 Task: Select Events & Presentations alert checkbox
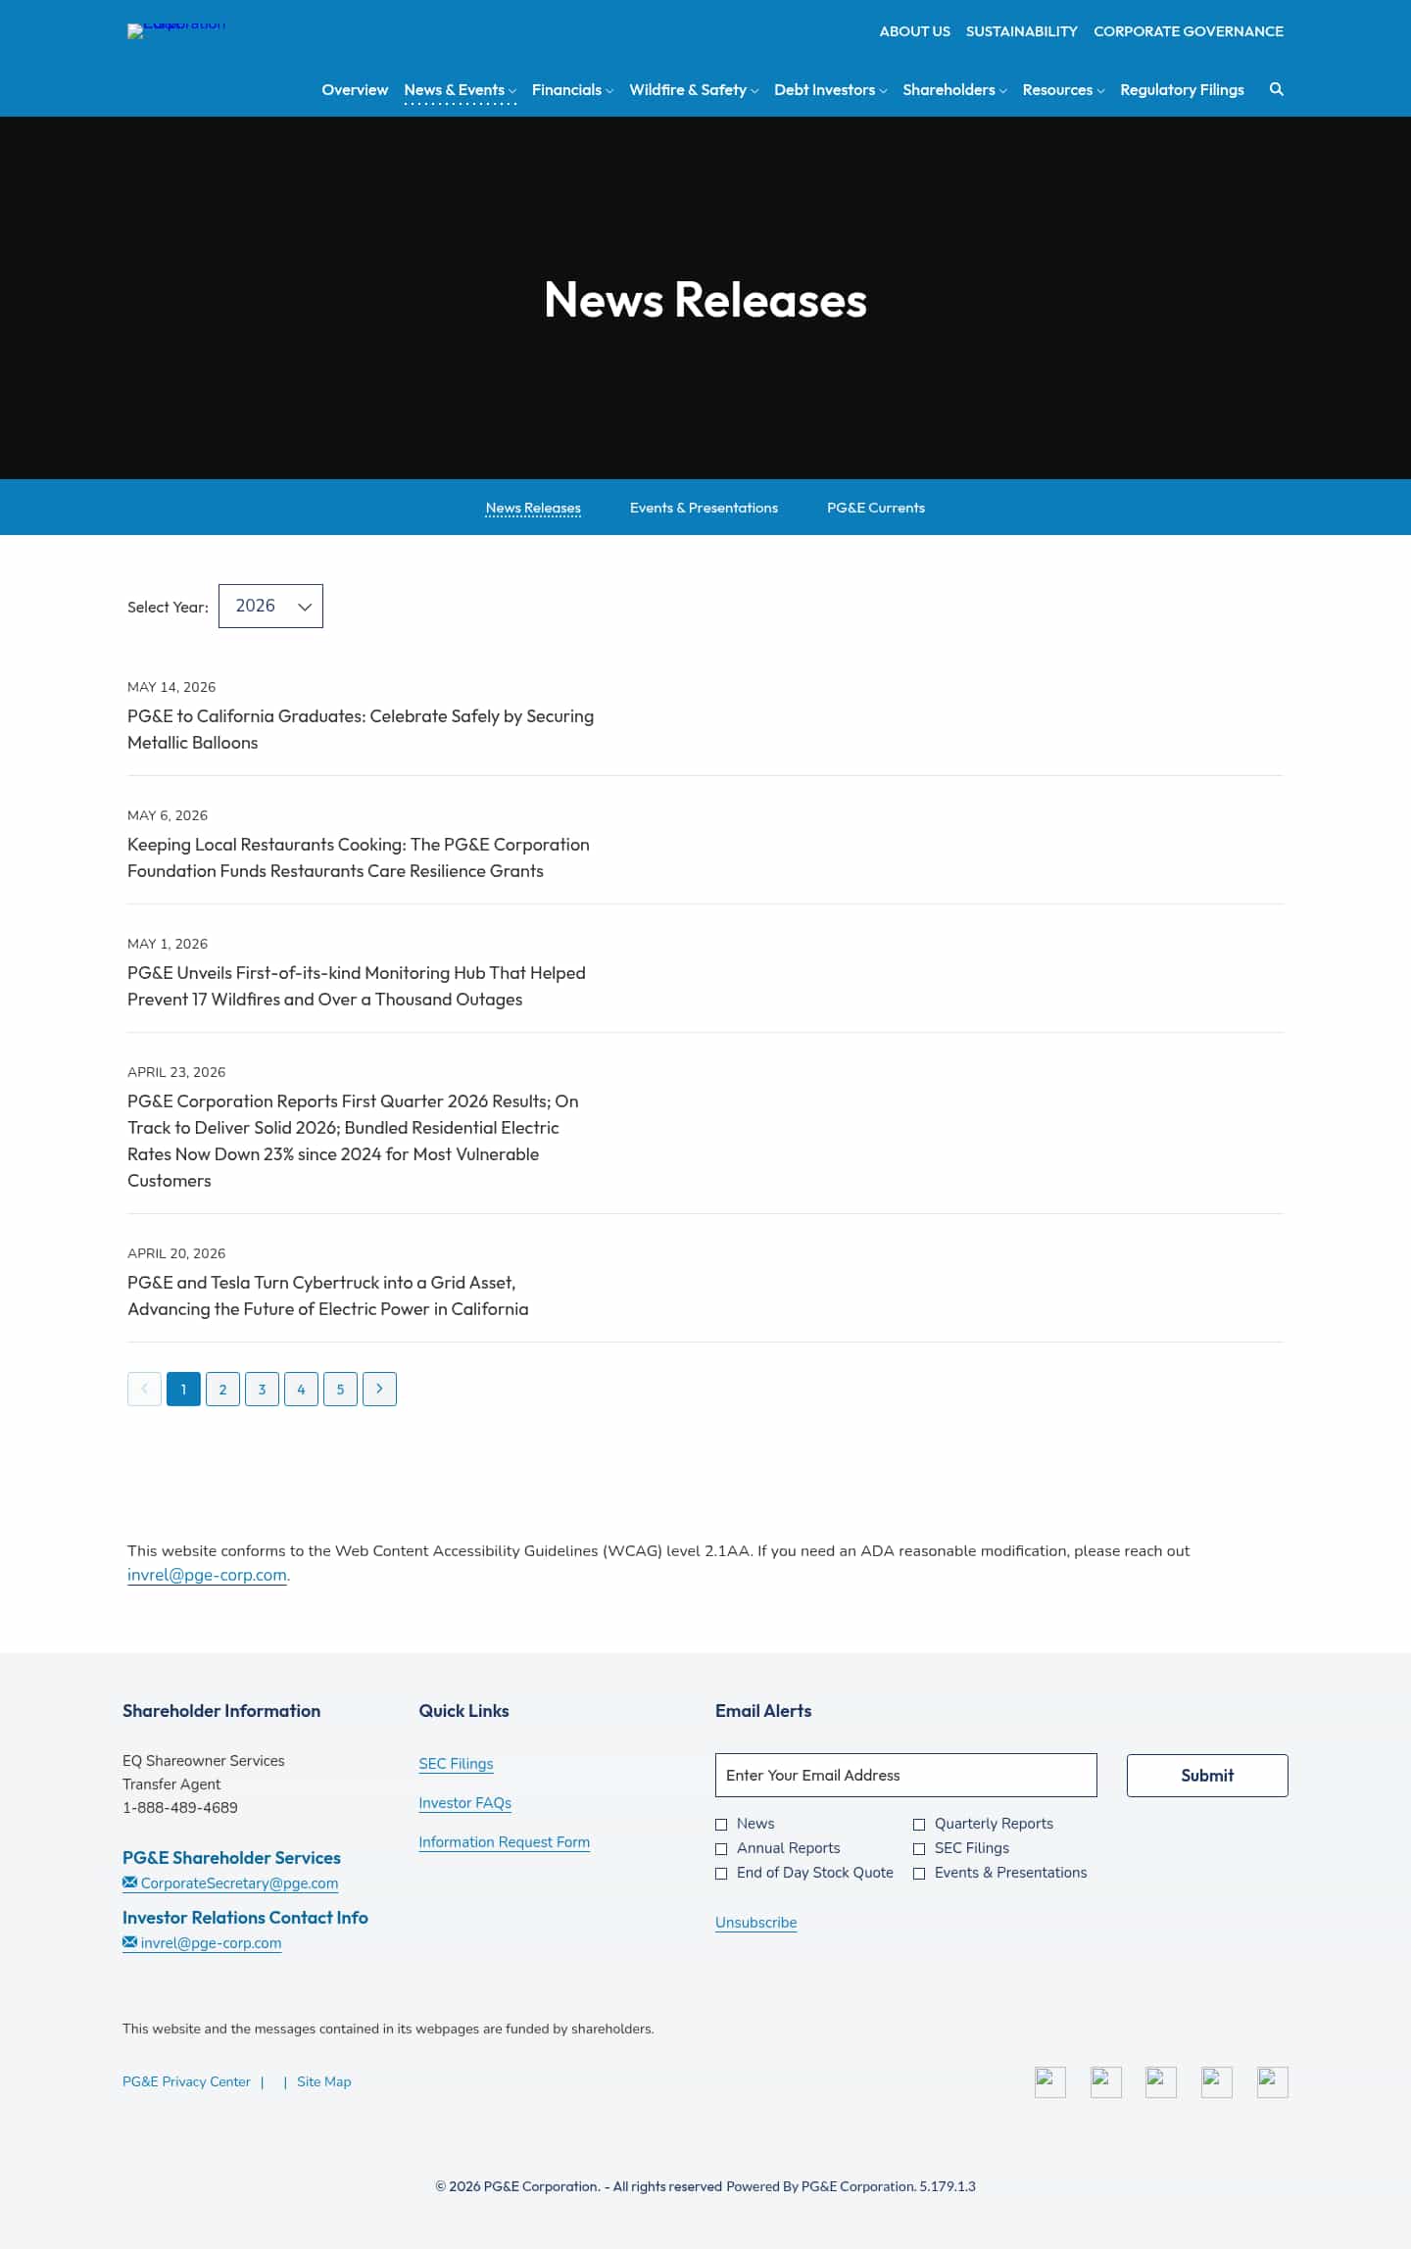pyautogui.click(x=919, y=1873)
